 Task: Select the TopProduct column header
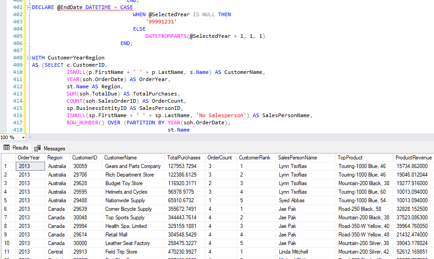(x=350, y=158)
